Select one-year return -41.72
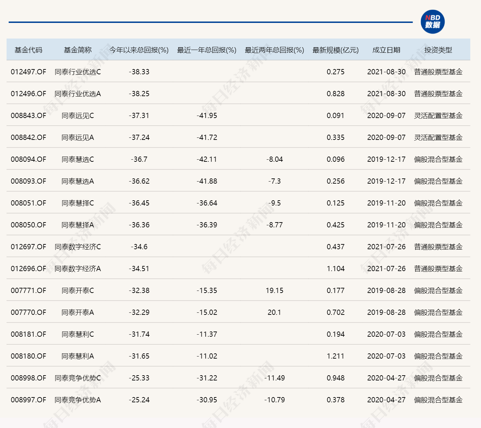The height and width of the screenshot is (428, 481). [x=207, y=137]
